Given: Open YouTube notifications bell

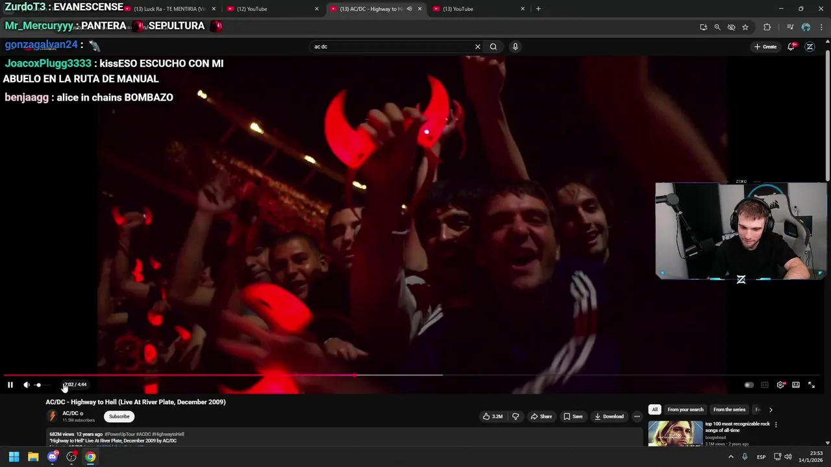Looking at the screenshot, I should 791,47.
